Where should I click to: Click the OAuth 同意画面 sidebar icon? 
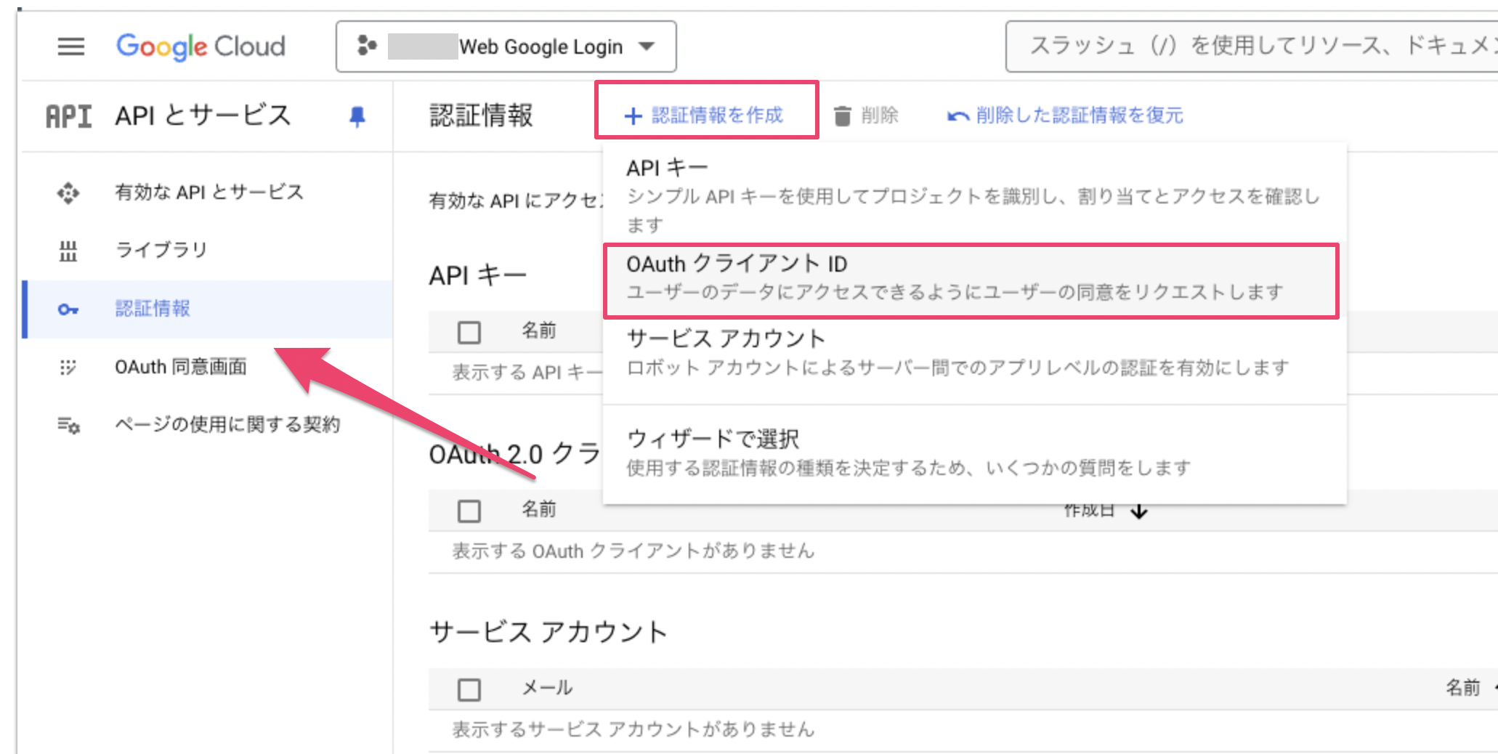tap(68, 368)
